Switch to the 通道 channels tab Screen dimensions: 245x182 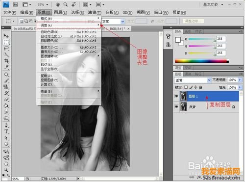[x=188, y=74]
